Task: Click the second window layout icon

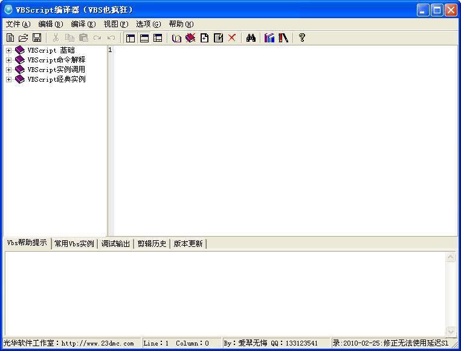Action: coord(144,38)
